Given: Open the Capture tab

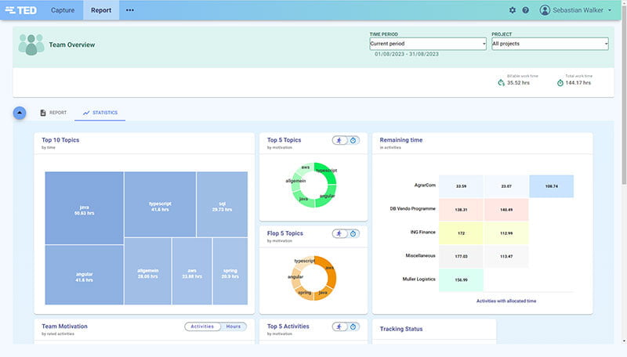Looking at the screenshot, I should [x=63, y=10].
